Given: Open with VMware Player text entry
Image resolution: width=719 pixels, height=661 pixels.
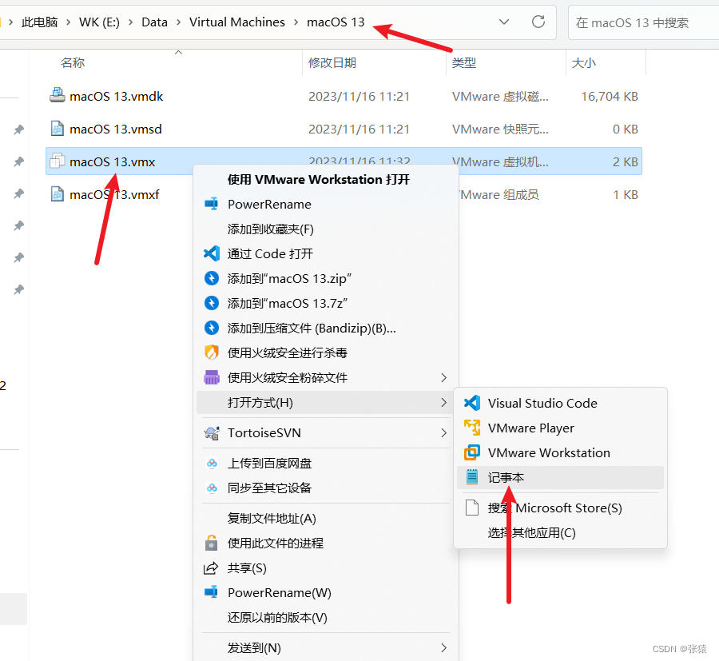Looking at the screenshot, I should tap(531, 428).
